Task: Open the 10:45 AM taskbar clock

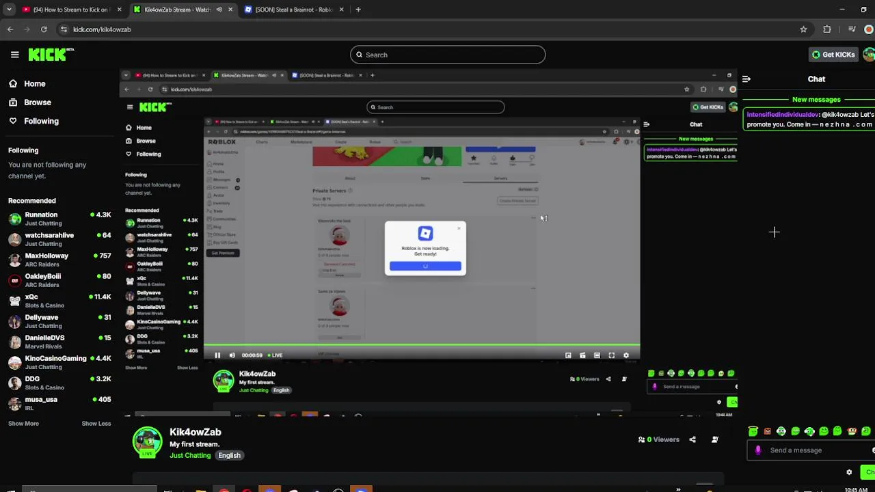Action: [x=857, y=489]
